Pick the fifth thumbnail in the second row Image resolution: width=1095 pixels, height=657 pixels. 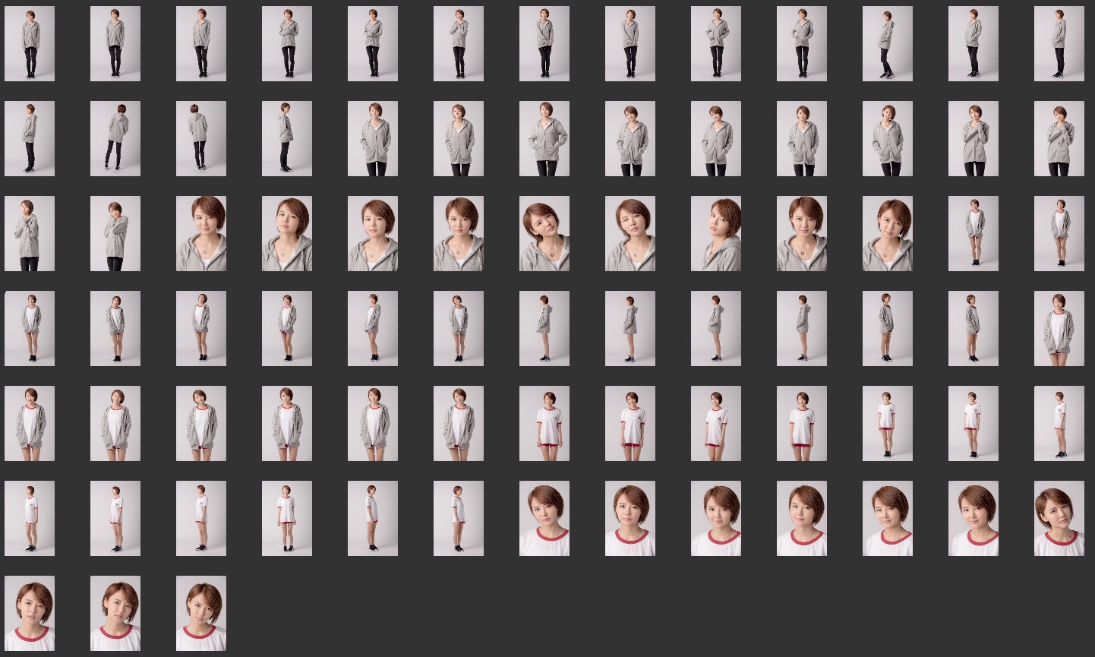coord(373,139)
